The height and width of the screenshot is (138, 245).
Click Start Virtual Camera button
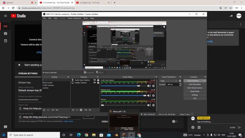195,88
